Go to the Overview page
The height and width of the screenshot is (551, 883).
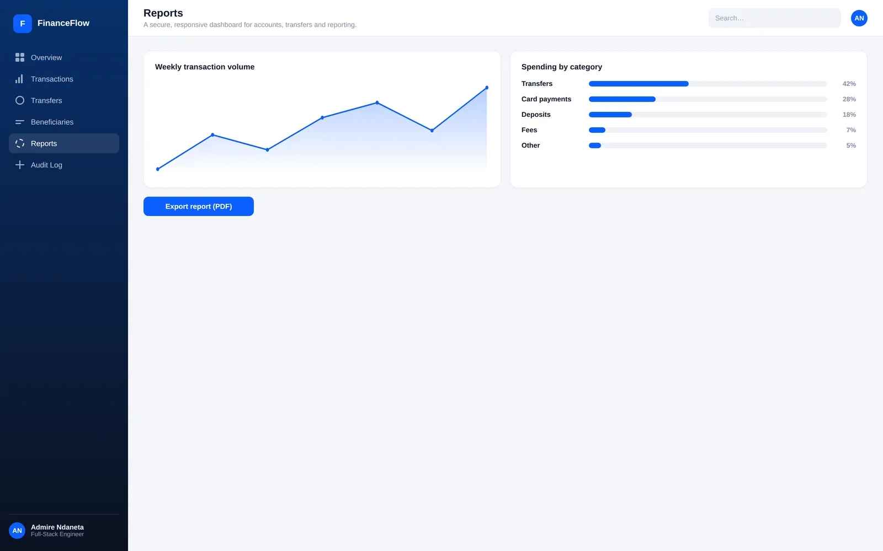64,57
